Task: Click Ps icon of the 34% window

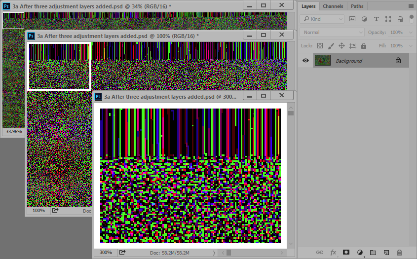Action: [6, 6]
